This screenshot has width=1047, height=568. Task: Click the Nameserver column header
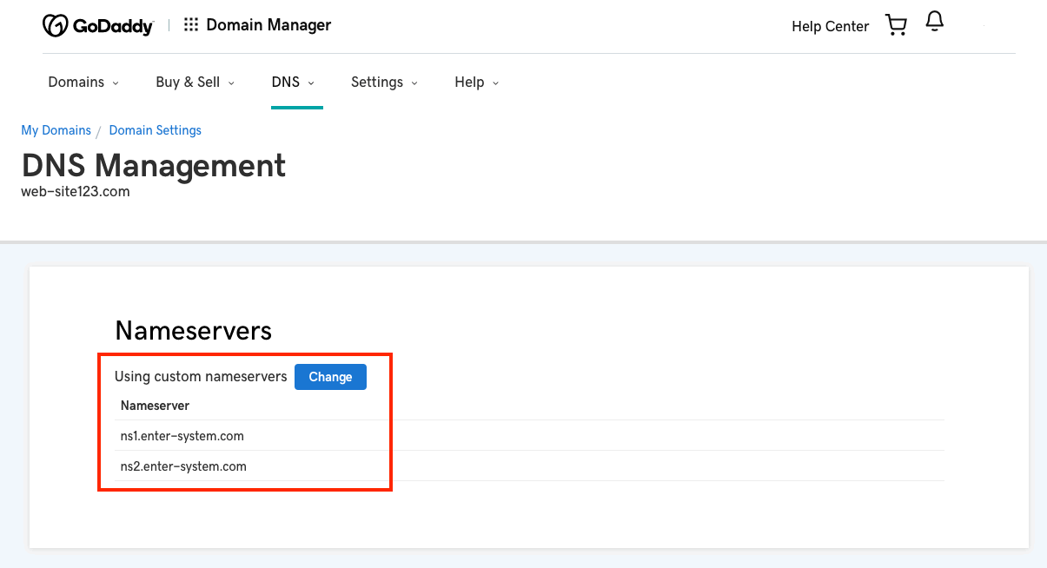coord(155,406)
